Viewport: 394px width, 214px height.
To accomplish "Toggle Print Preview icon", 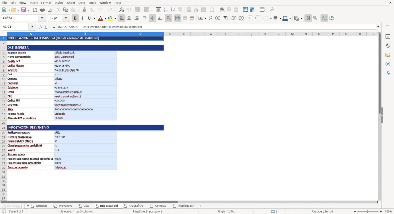I will click(50, 10).
